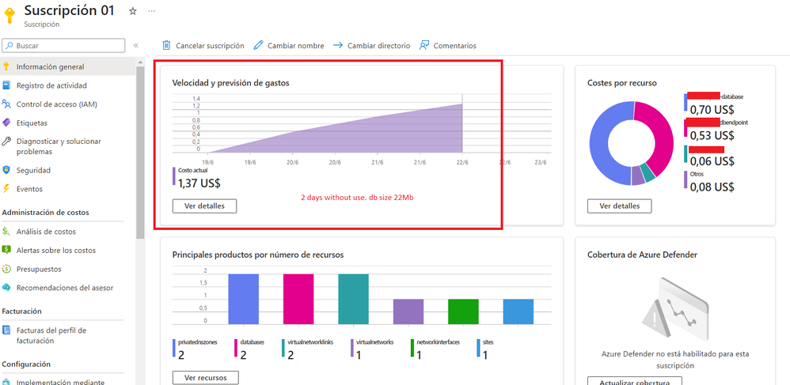790x385 pixels.
Task: Click the Comentarios feedback icon
Action: tap(424, 45)
